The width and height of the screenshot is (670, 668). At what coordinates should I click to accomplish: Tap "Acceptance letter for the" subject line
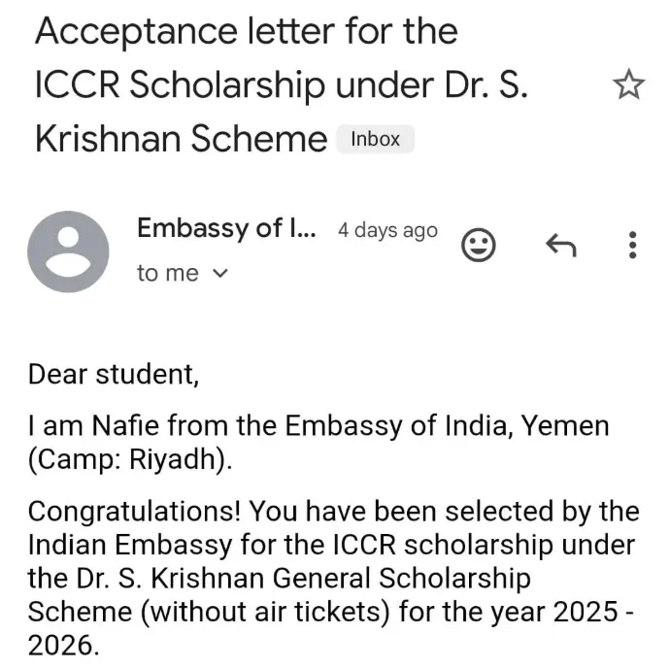[x=246, y=32]
